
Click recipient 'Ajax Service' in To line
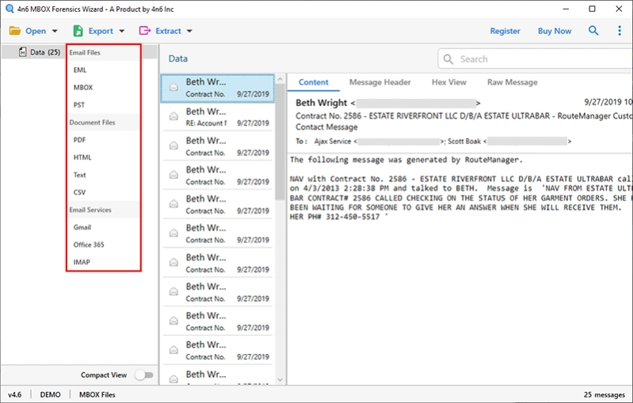333,141
